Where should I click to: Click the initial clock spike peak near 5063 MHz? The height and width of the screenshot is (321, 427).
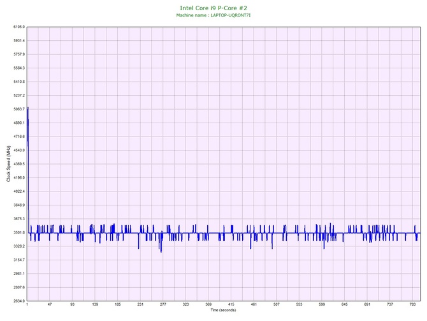click(x=28, y=108)
